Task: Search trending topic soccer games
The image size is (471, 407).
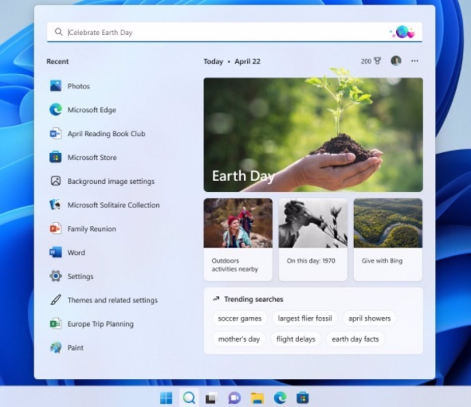Action: point(239,318)
